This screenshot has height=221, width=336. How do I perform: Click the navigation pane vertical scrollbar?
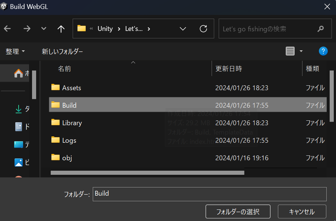pyautogui.click(x=34, y=85)
